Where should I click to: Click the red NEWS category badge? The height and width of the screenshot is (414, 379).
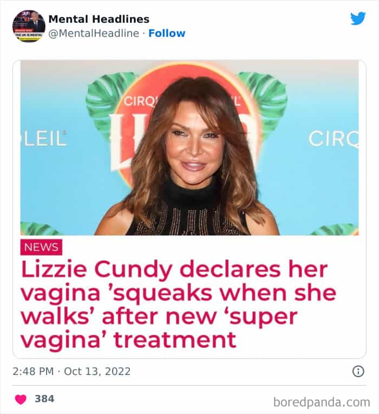coord(41,247)
